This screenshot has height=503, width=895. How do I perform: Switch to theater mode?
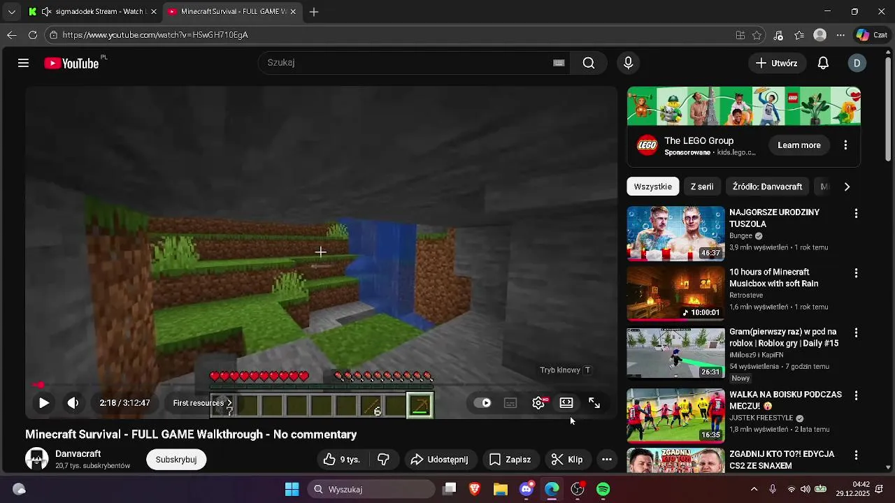pos(566,403)
